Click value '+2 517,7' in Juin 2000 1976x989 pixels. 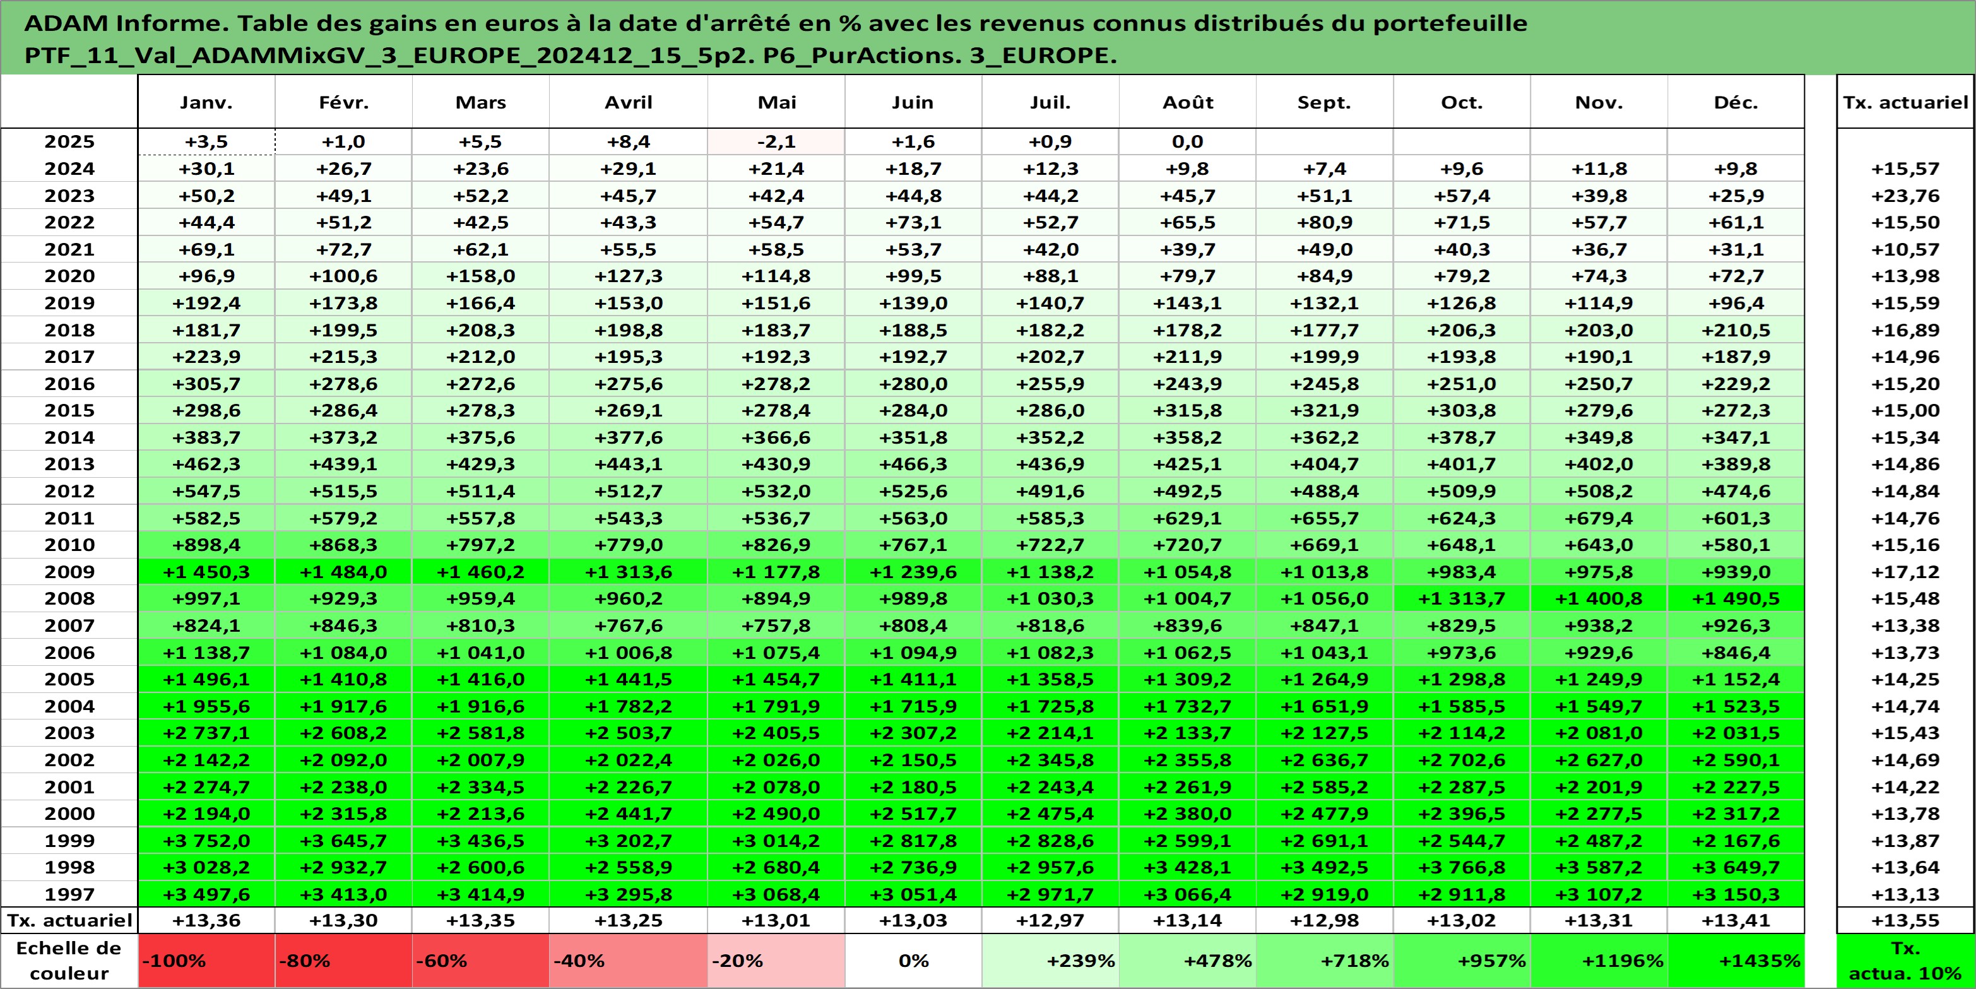[913, 814]
